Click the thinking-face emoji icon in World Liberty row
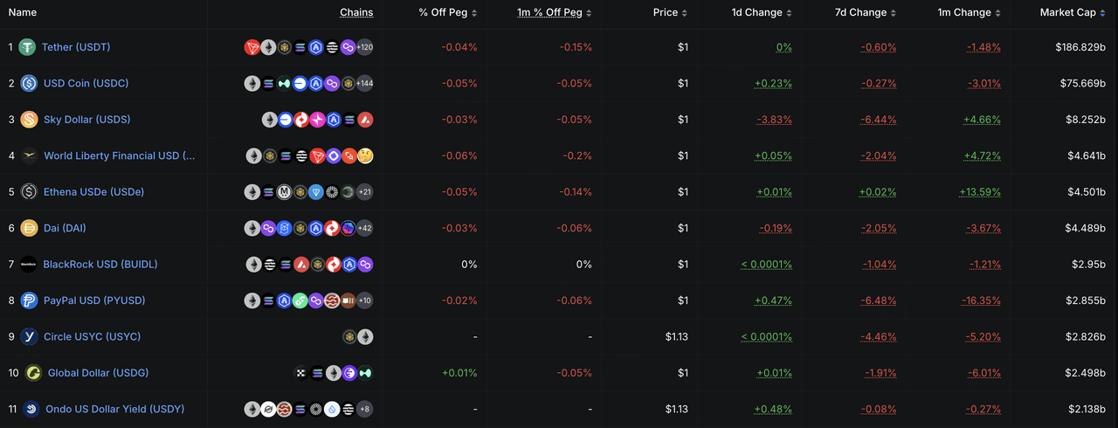The image size is (1118, 428). coord(365,156)
